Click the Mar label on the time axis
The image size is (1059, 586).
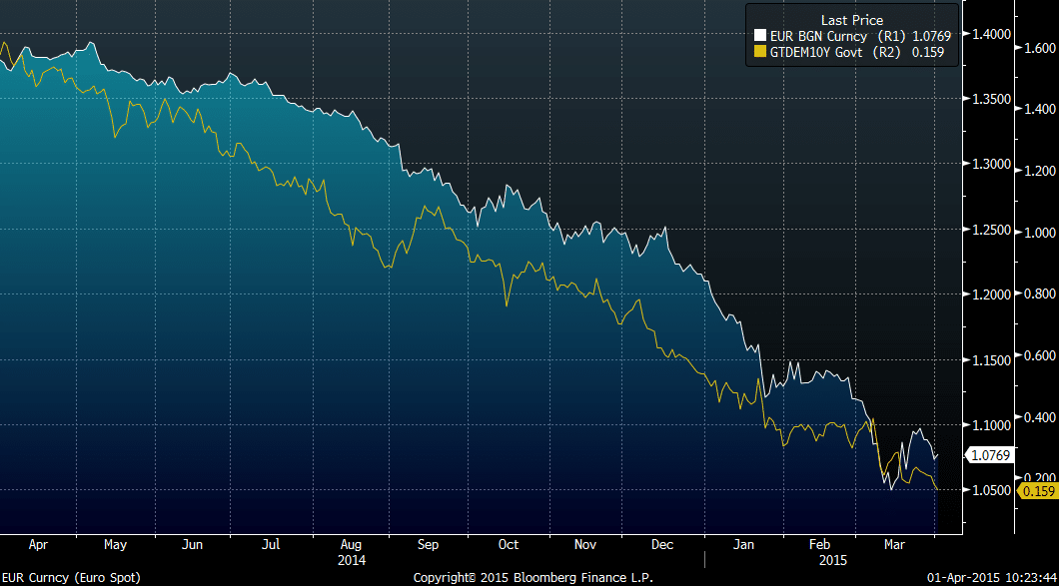[x=896, y=545]
